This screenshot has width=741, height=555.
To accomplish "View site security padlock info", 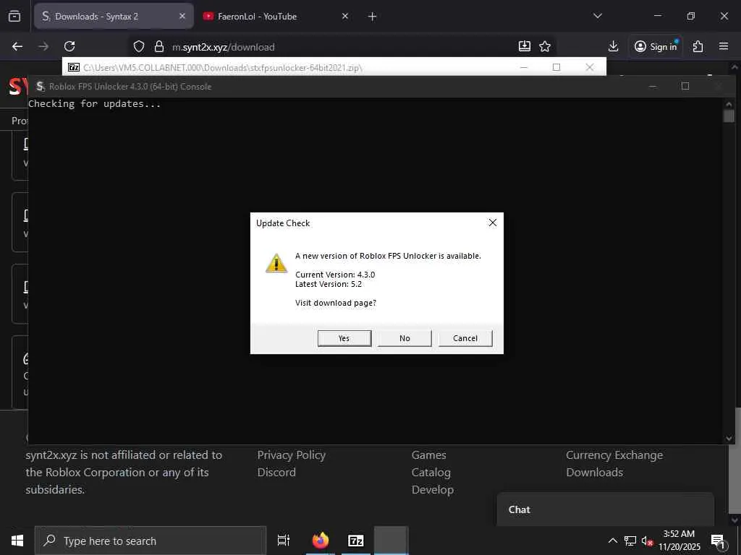I will [x=159, y=46].
